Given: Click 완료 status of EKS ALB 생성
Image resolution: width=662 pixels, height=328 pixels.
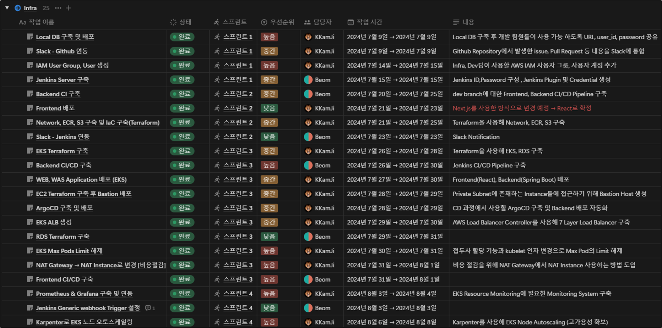Looking at the screenshot, I should pos(182,222).
